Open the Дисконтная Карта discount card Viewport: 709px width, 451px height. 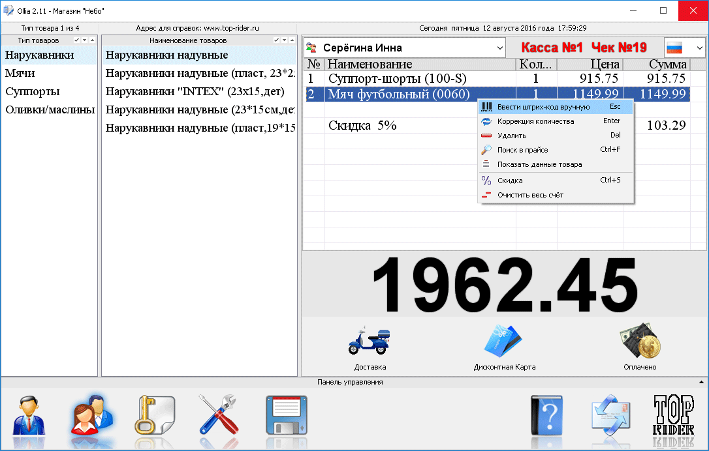point(503,342)
